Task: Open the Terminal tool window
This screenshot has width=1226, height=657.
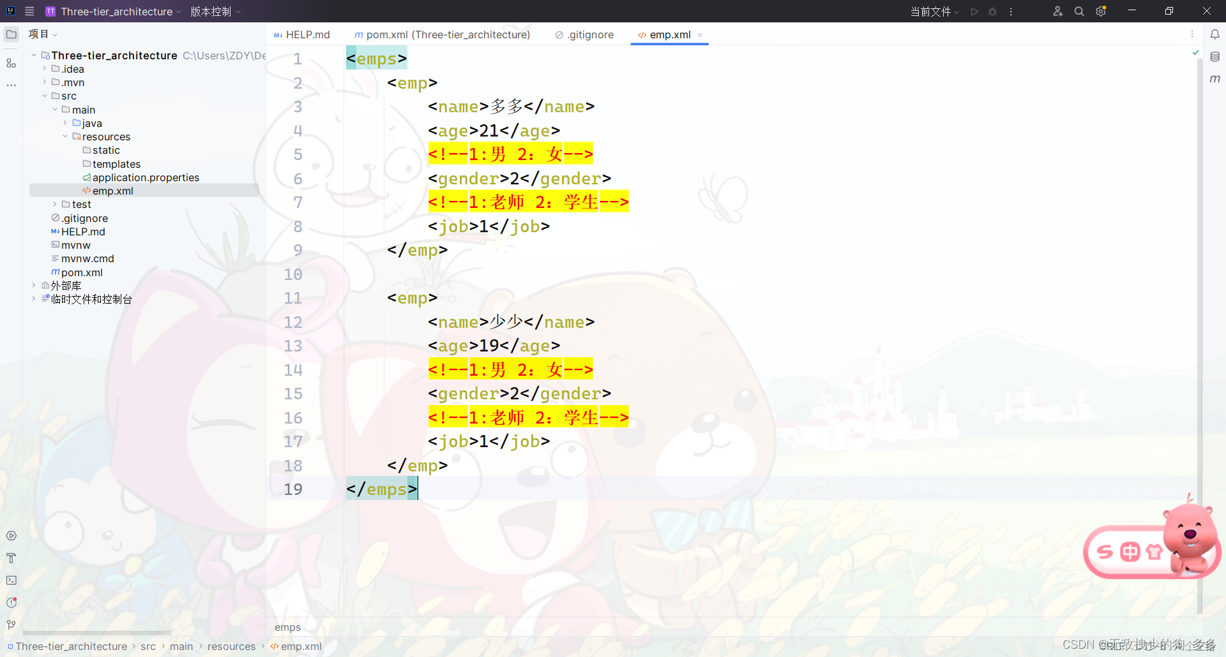Action: tap(11, 580)
